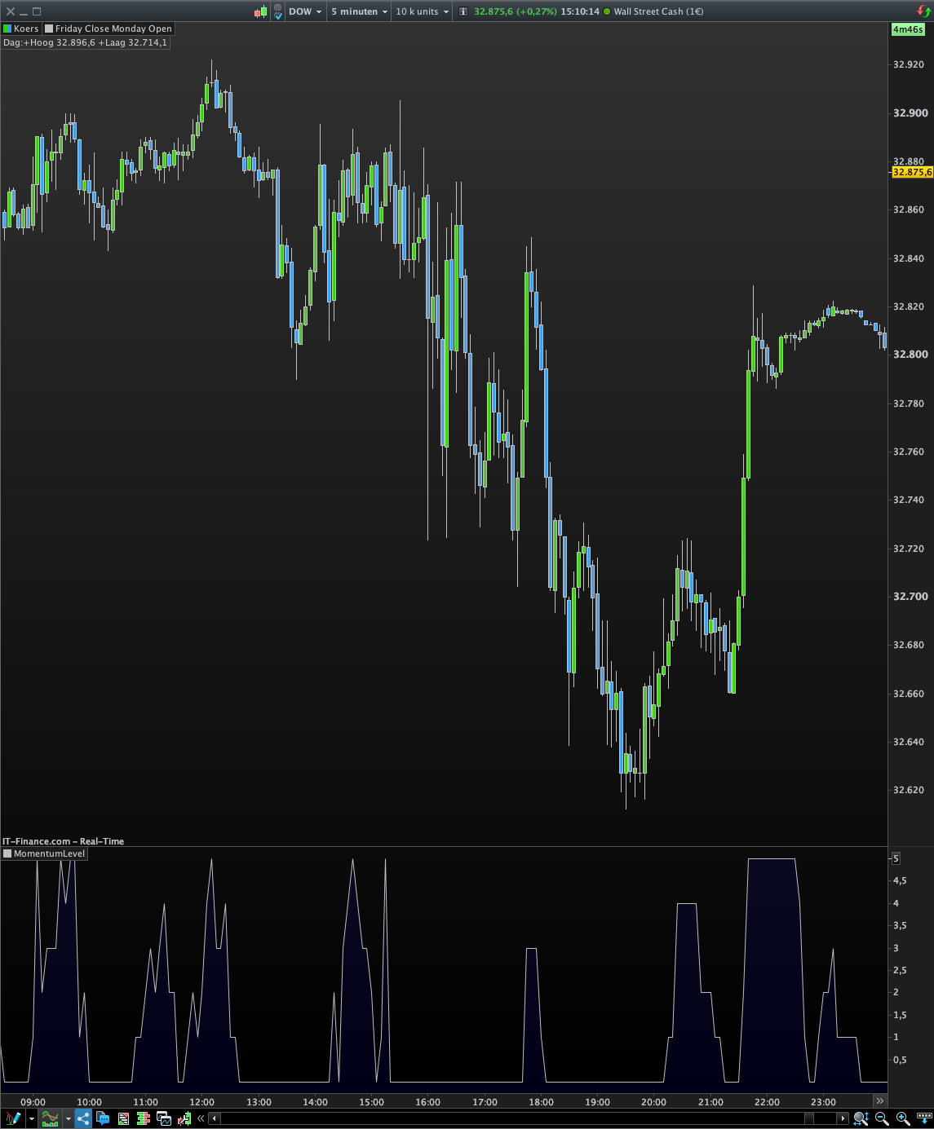This screenshot has height=1129, width=934.
Task: Maximize the chart window
Action: click(x=37, y=11)
